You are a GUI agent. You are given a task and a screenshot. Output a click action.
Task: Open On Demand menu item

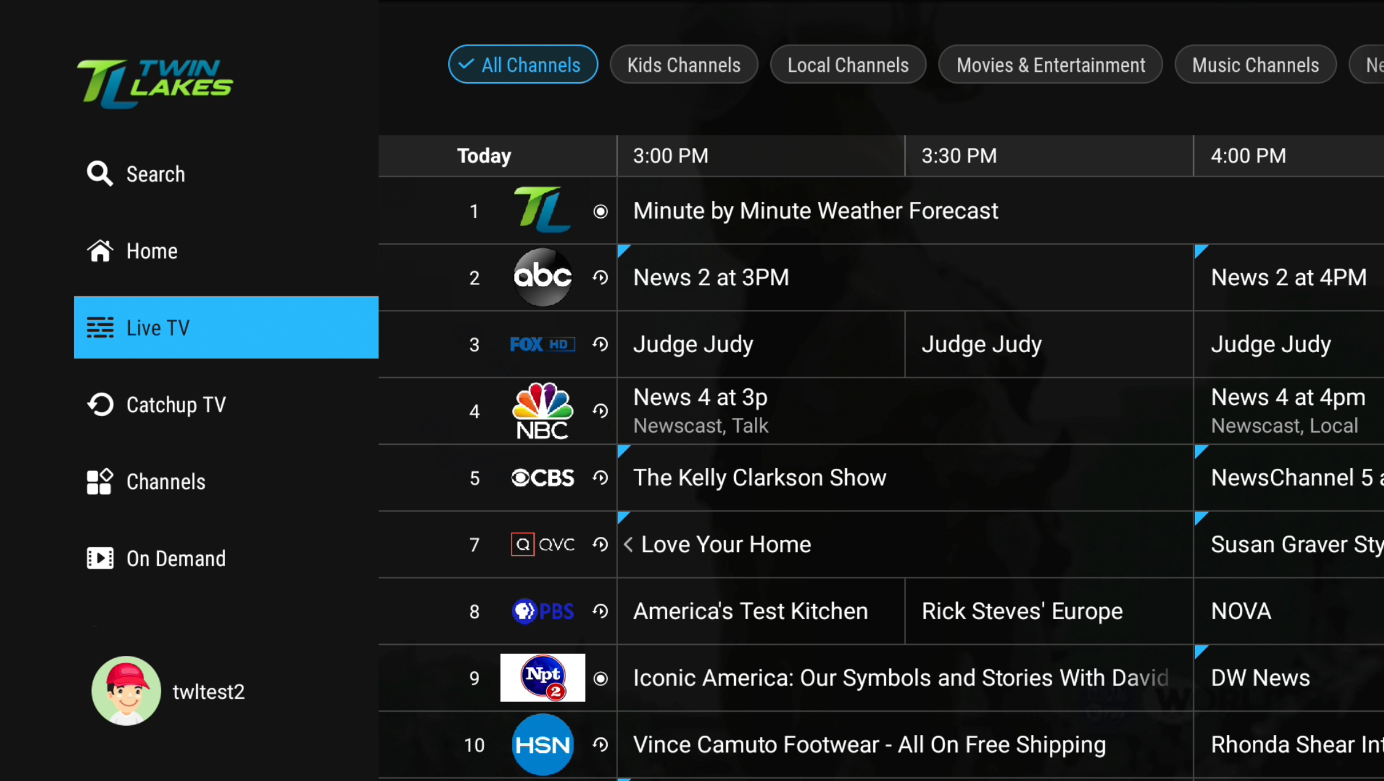226,558
